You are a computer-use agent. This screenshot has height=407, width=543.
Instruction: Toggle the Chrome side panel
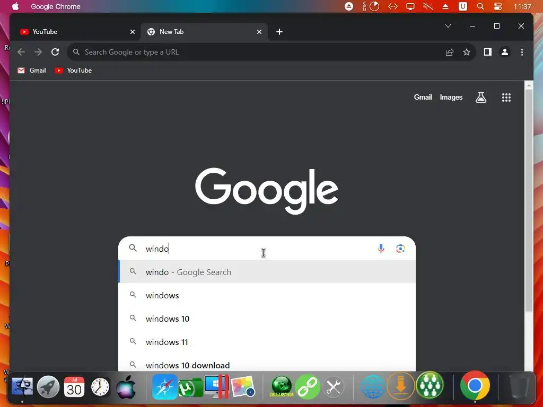pyautogui.click(x=488, y=52)
